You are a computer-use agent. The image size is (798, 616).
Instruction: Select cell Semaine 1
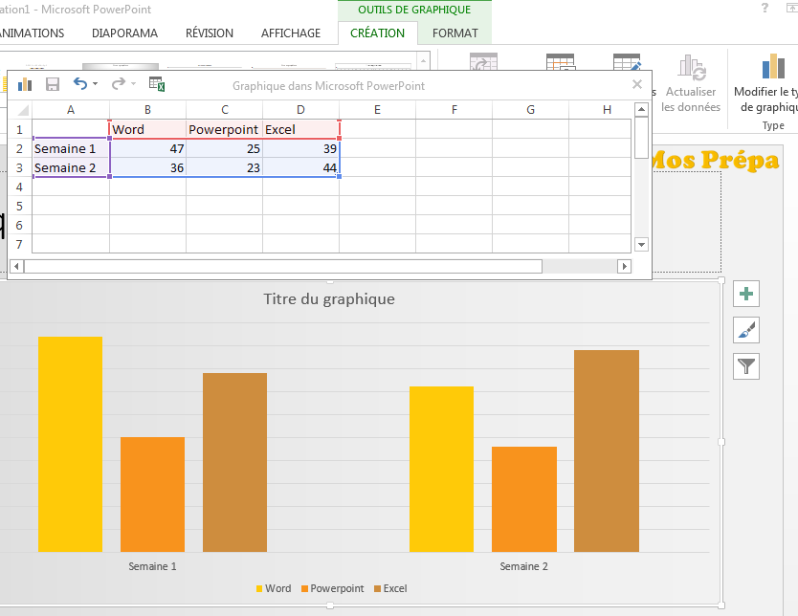[71, 148]
